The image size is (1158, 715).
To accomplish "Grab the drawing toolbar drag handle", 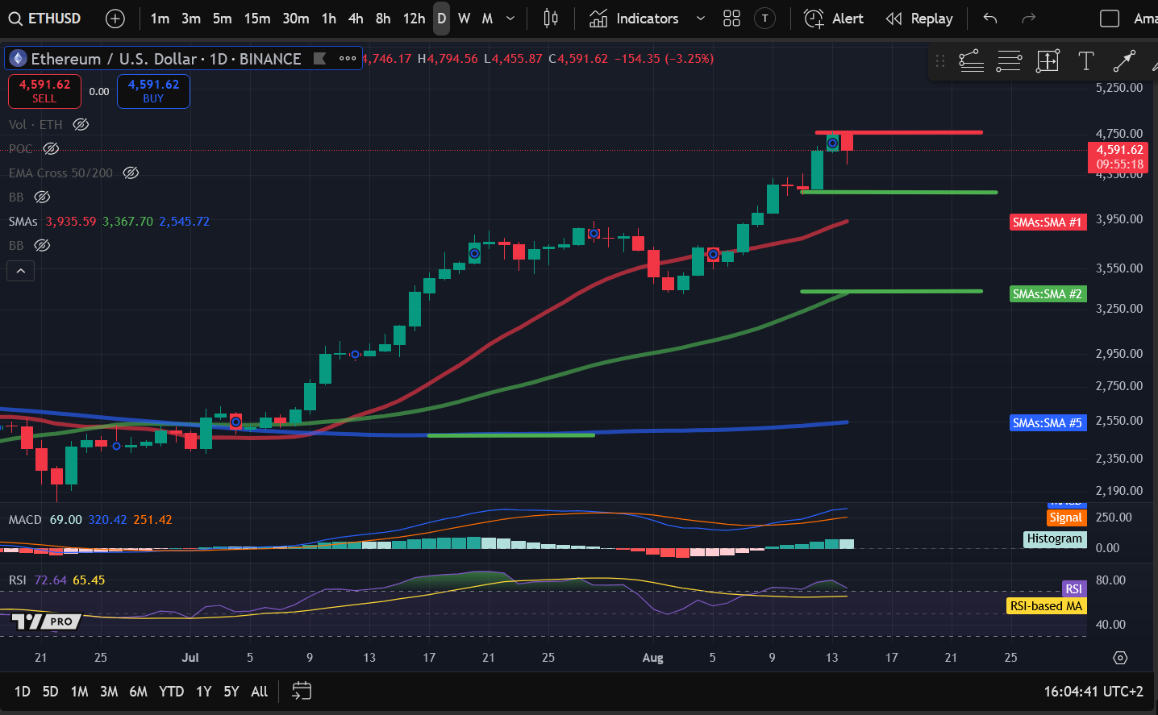I will [x=940, y=61].
